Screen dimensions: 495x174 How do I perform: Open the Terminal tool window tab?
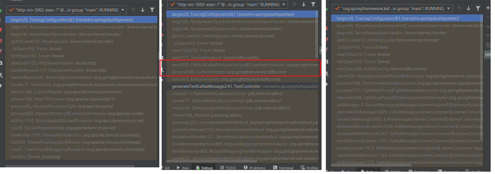point(283,168)
